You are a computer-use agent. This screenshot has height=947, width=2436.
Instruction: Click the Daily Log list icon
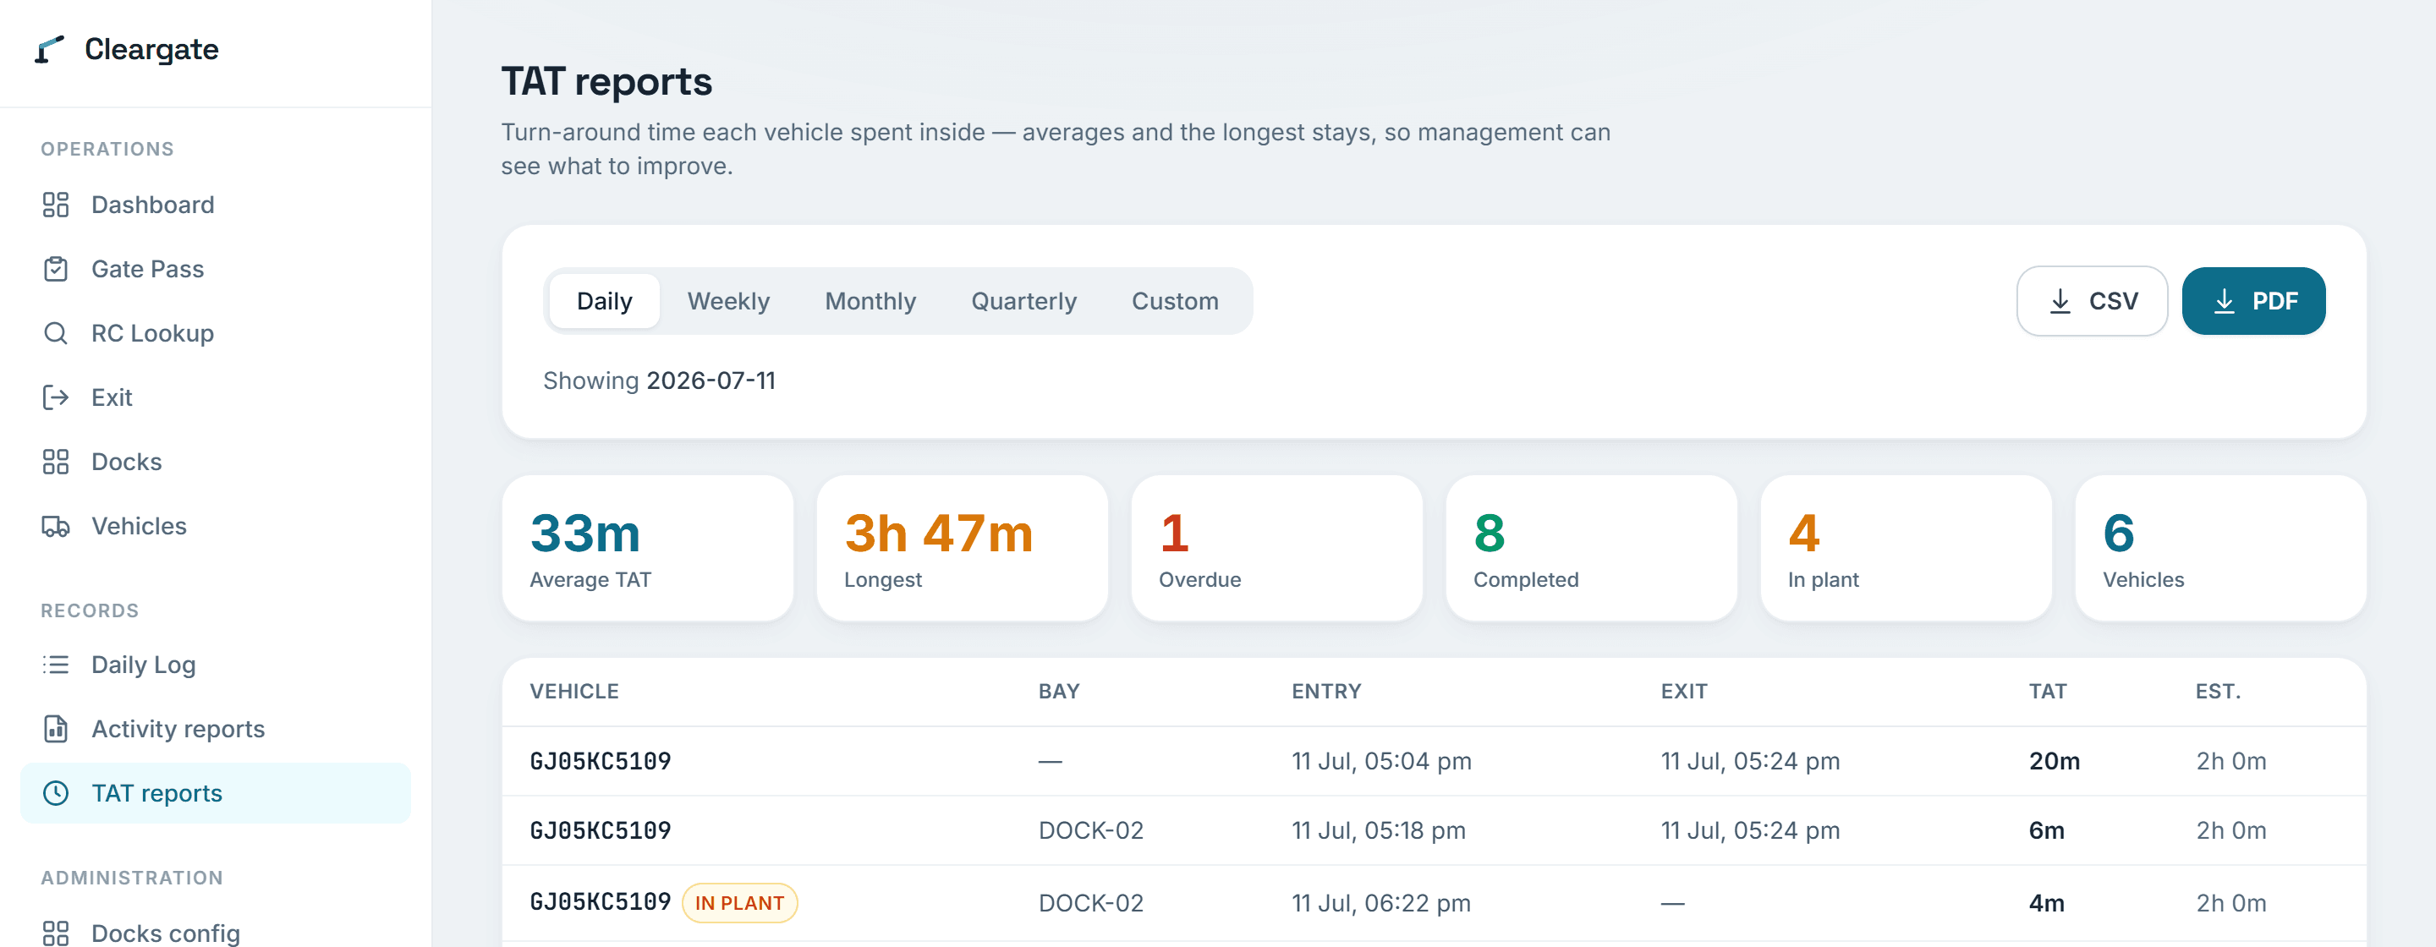tap(56, 665)
